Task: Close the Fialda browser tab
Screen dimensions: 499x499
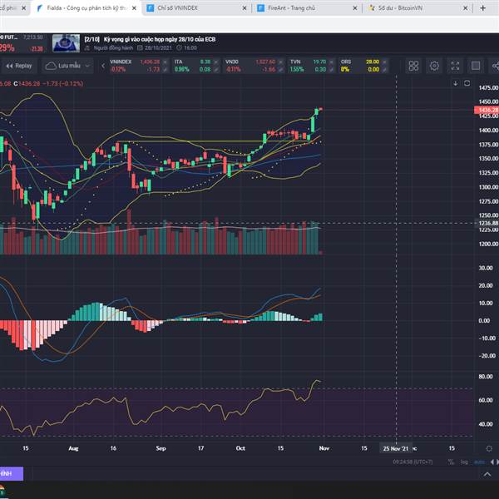Action: coord(134,8)
